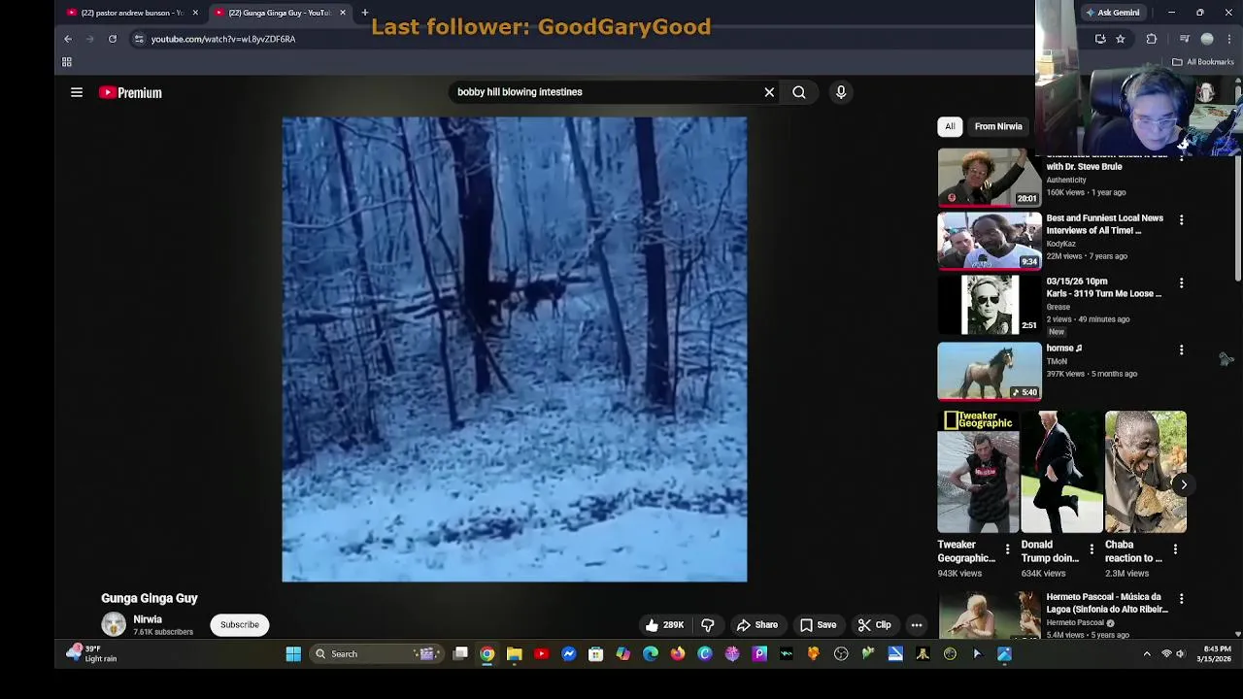Screen dimensions: 1243x699
Task: Open the Nirwia channel name link
Action: coord(148,619)
